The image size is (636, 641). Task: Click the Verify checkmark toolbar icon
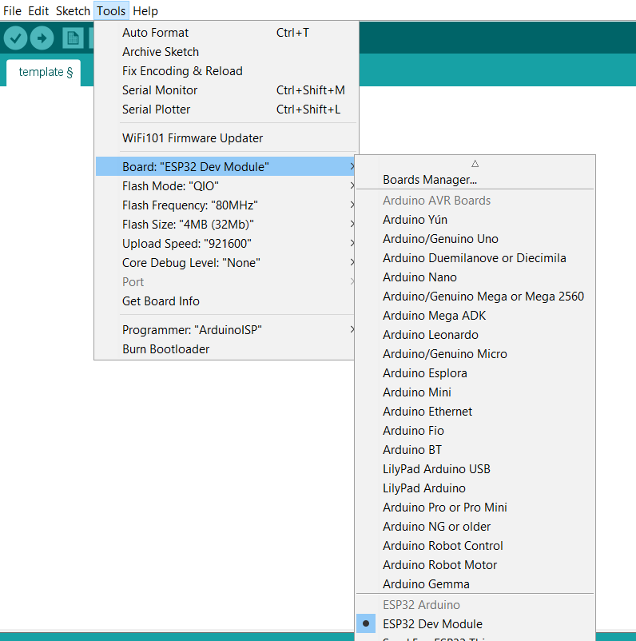[x=15, y=38]
